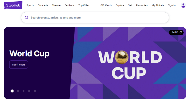Open the Sports menu
Screen dimensions: 189x101
(x=30, y=5)
